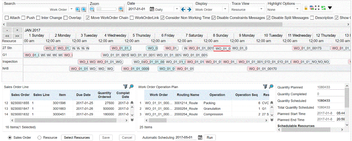Select work order WO_01_01_00173 bar

click(311, 48)
